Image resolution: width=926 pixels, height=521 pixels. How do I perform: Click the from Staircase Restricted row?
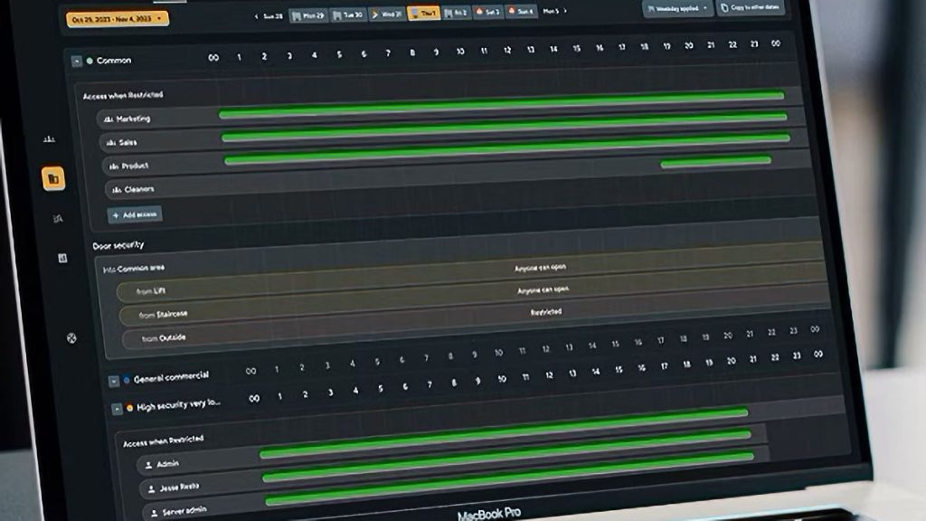point(470,313)
